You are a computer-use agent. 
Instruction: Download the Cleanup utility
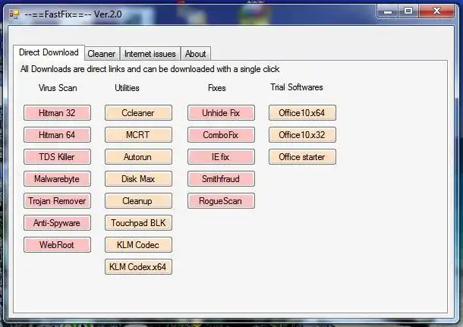click(x=138, y=201)
